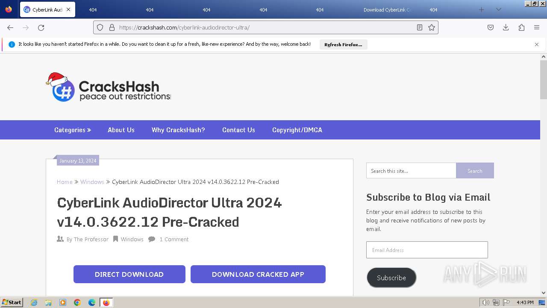547x308 pixels.
Task: Click the 4:43 PM clock
Action: click(525, 302)
